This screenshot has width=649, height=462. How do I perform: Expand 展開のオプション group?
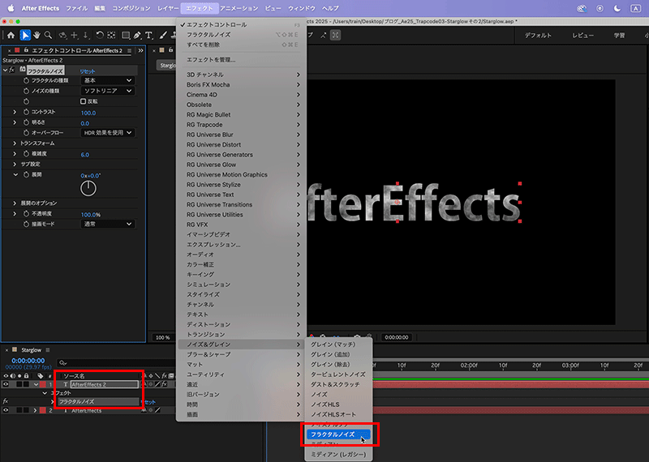click(15, 203)
